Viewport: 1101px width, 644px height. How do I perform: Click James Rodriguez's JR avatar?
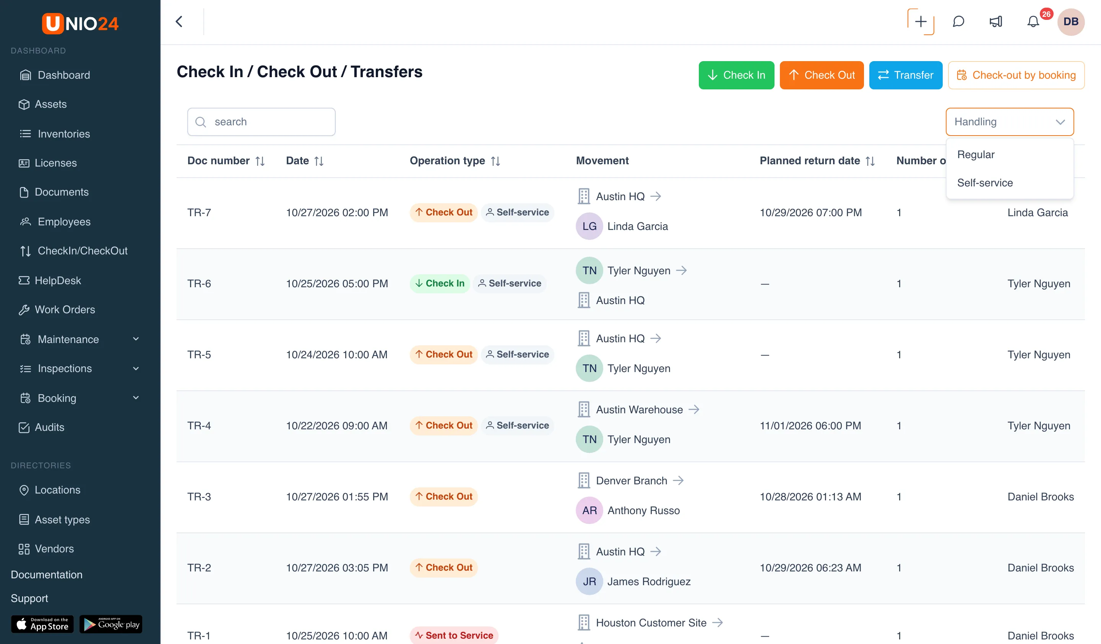click(589, 581)
